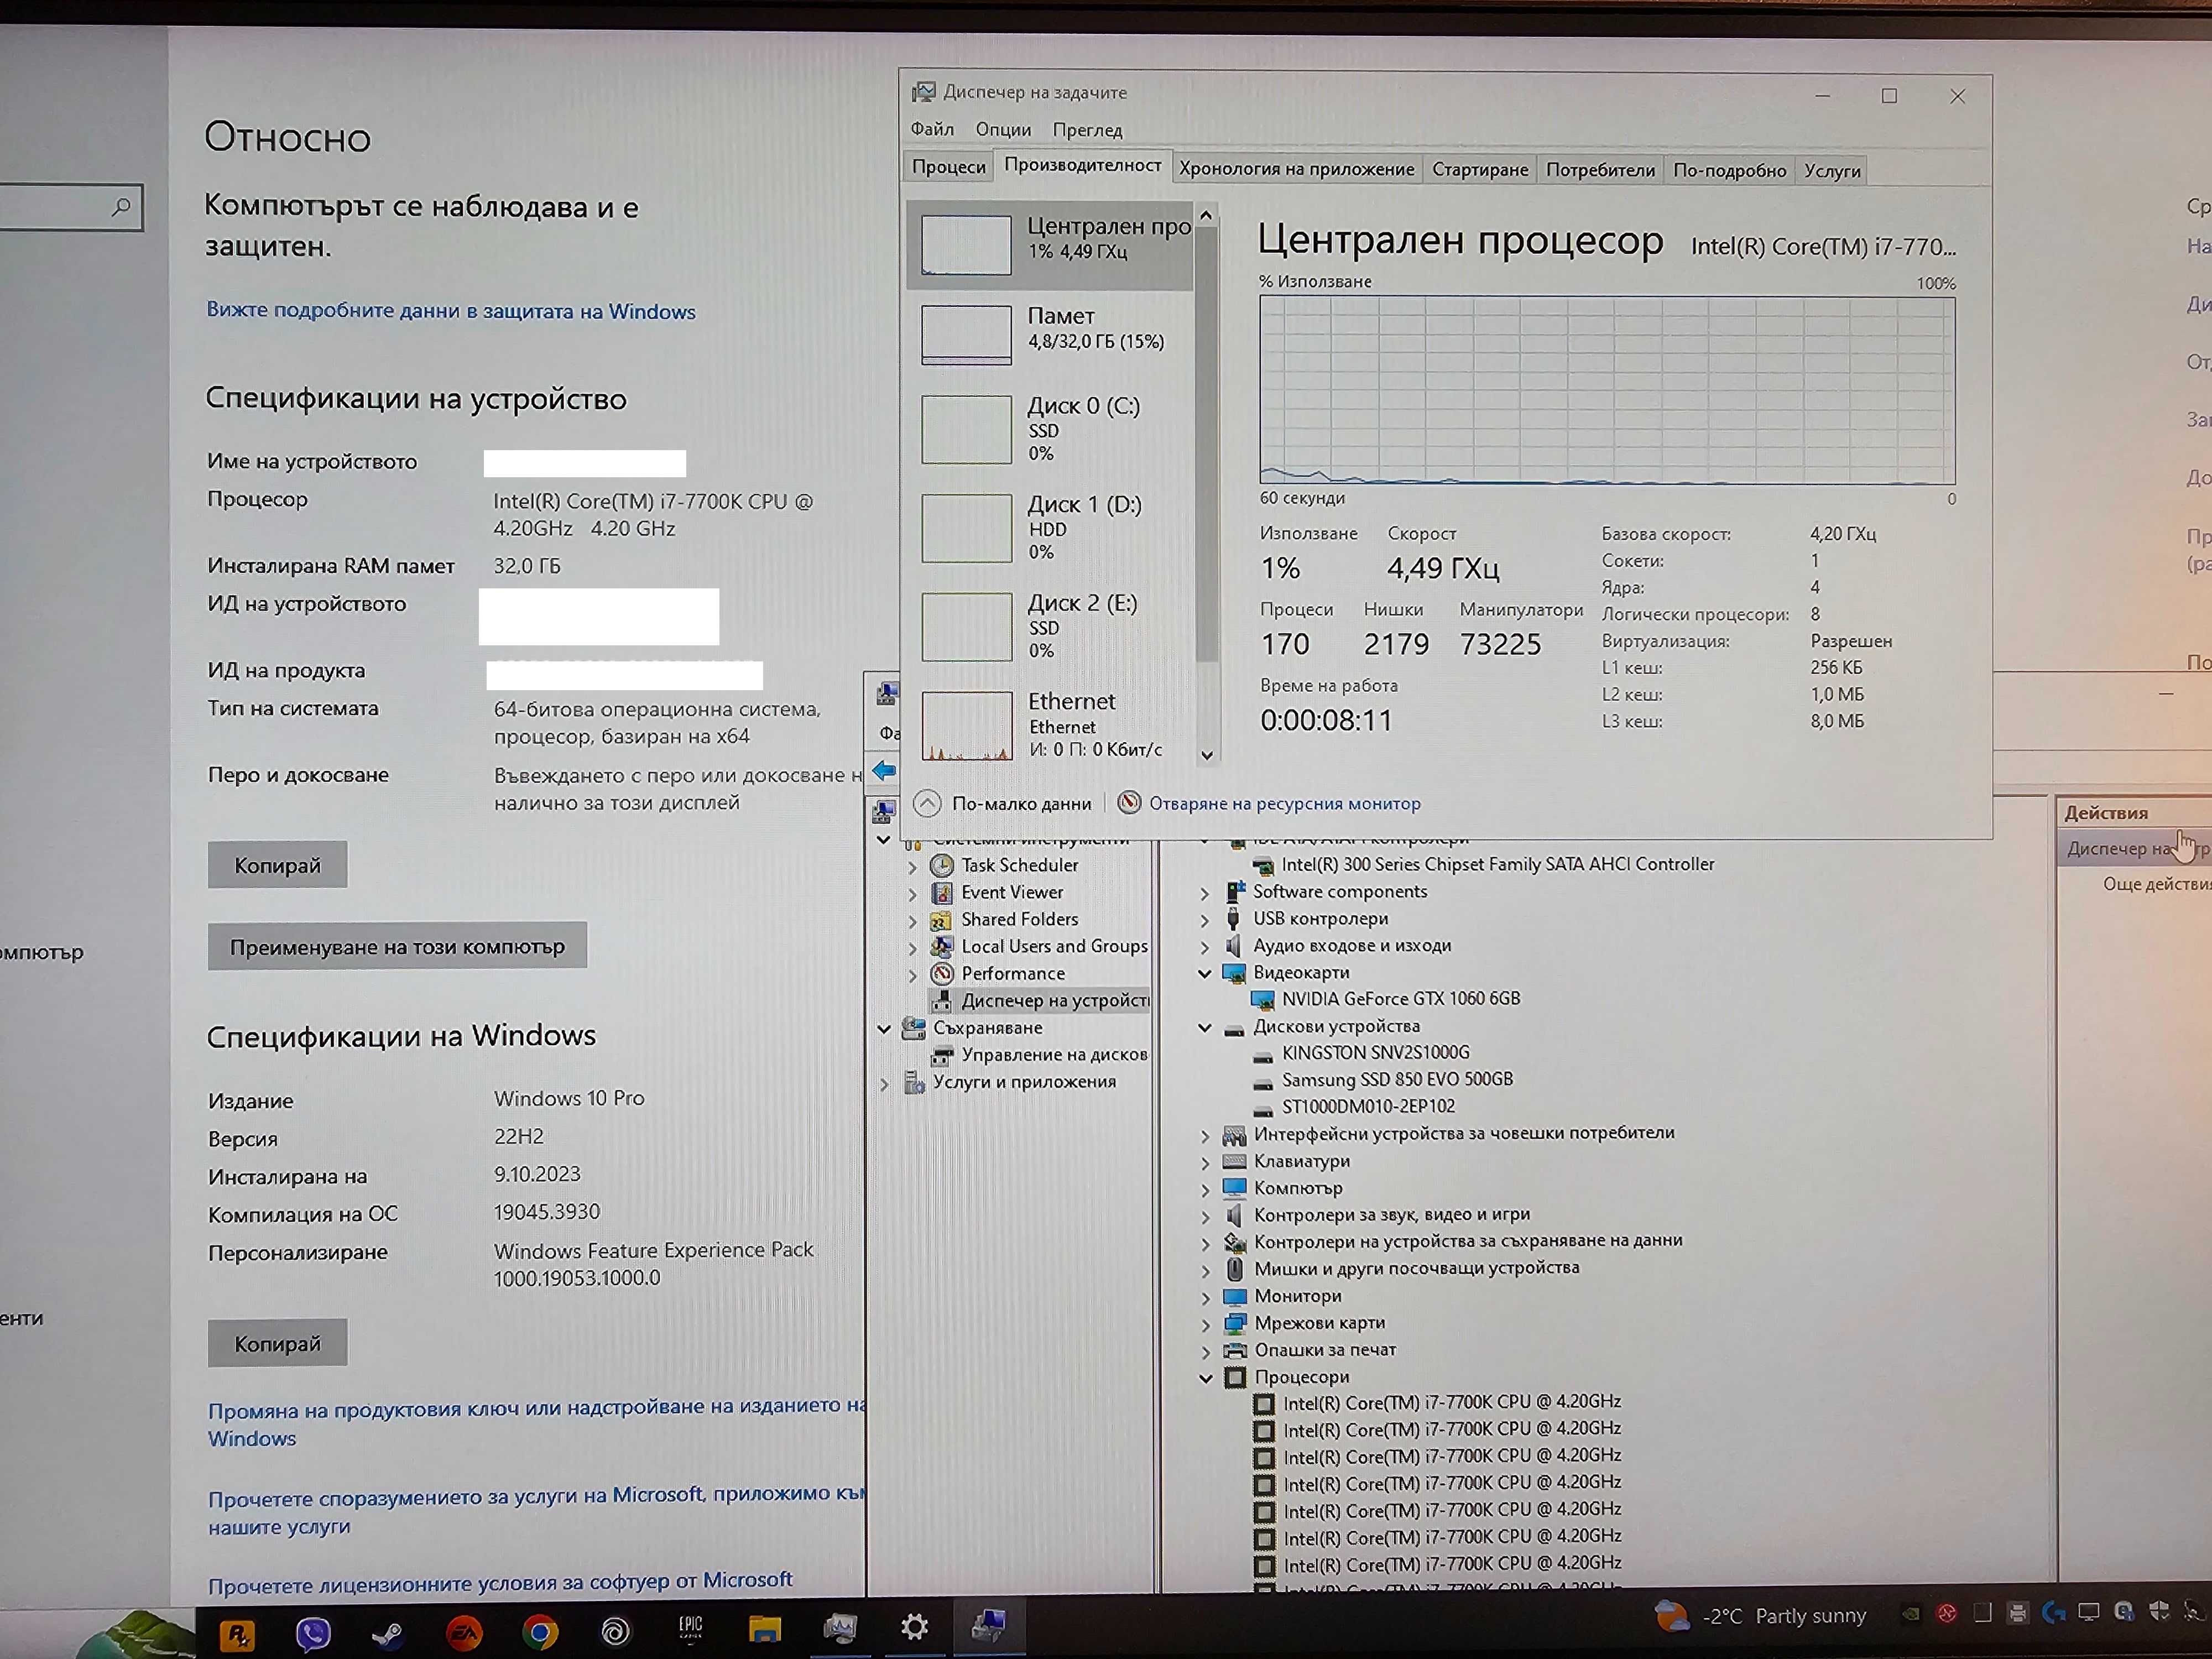
Task: Switch to Хронология на приложение tab
Action: [1296, 169]
